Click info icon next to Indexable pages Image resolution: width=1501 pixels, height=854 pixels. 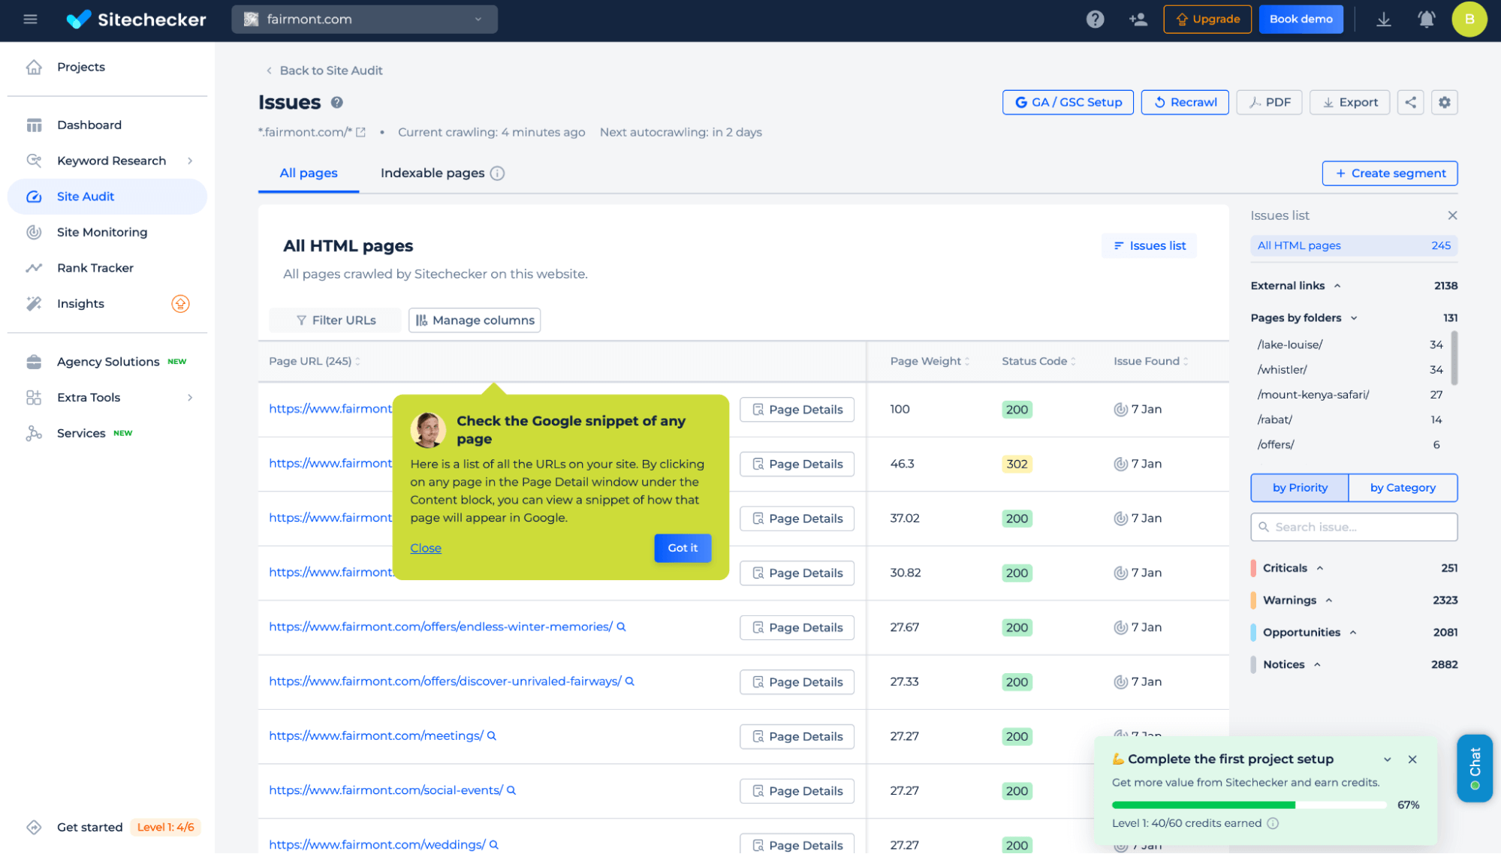[497, 173]
